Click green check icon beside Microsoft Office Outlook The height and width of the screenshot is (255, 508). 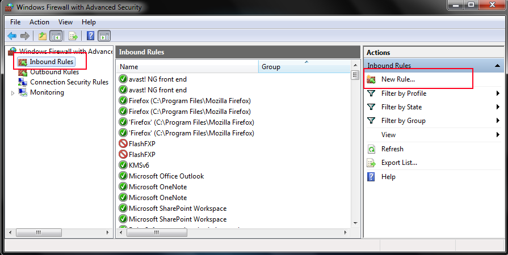tap(123, 176)
